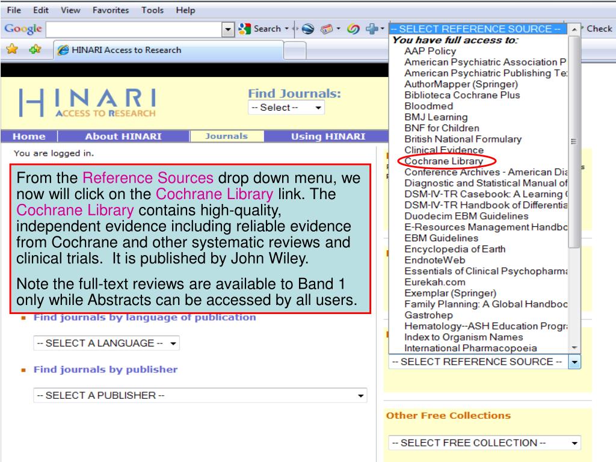Click the blue plus icon in Google toolbar
The image size is (616, 462).
point(371,29)
